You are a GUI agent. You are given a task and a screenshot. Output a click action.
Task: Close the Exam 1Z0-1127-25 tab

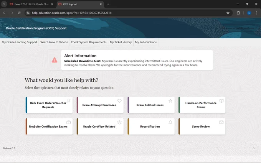pos(52,4)
